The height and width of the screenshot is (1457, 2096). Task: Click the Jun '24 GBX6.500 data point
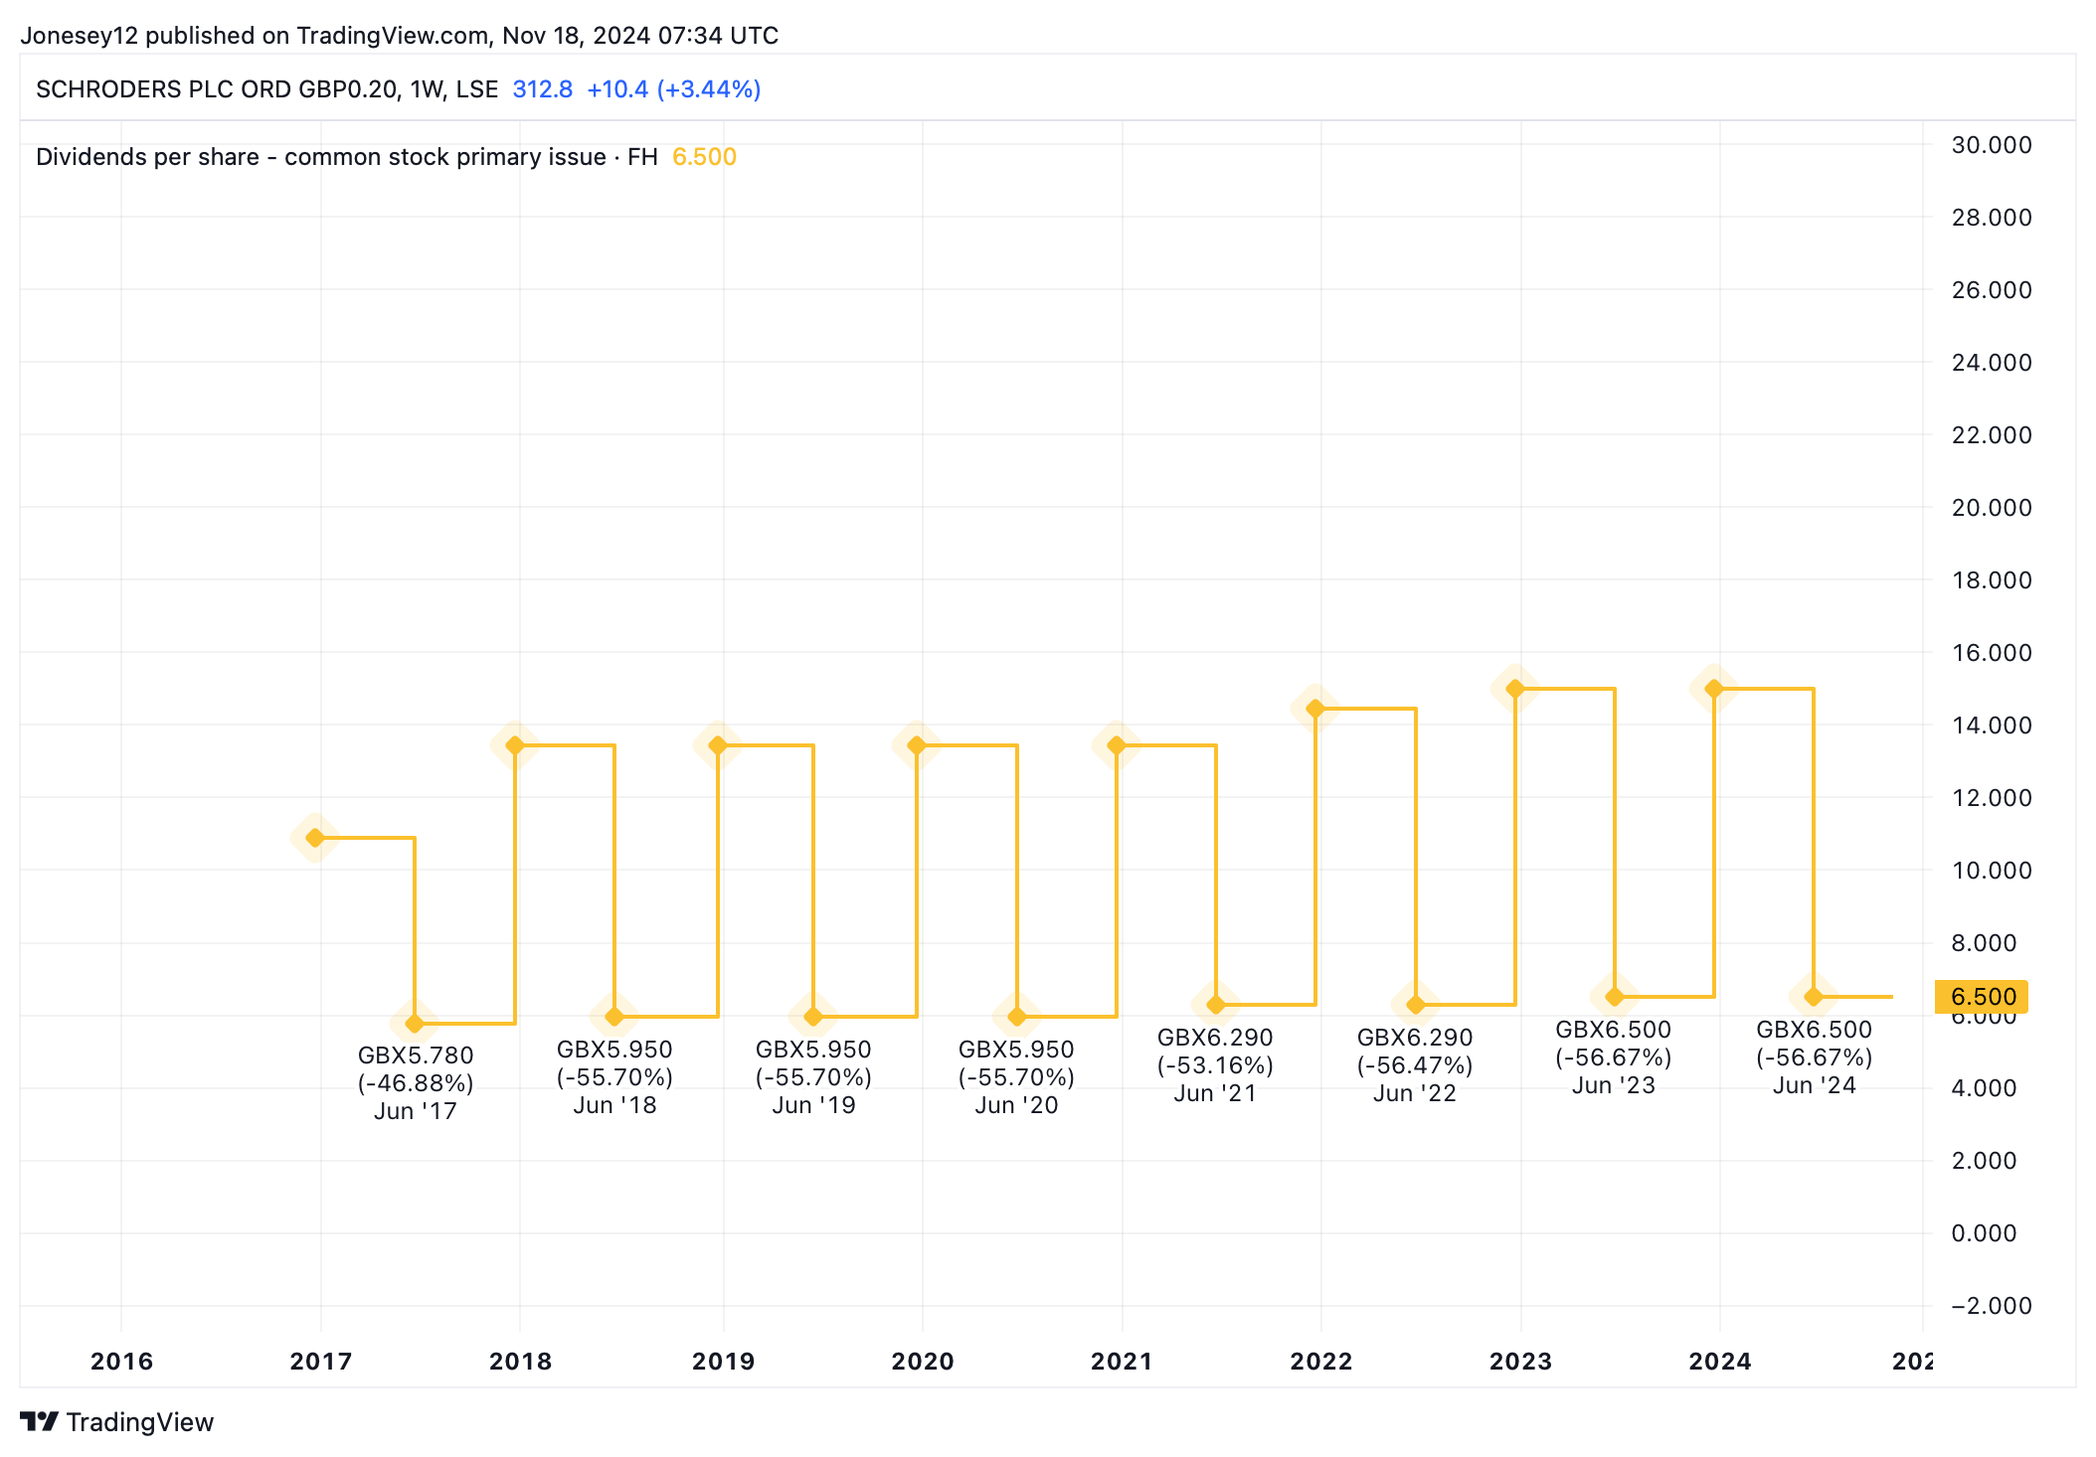click(1814, 997)
